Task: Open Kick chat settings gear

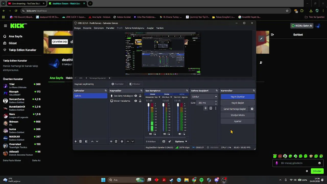Action: [x=307, y=171]
